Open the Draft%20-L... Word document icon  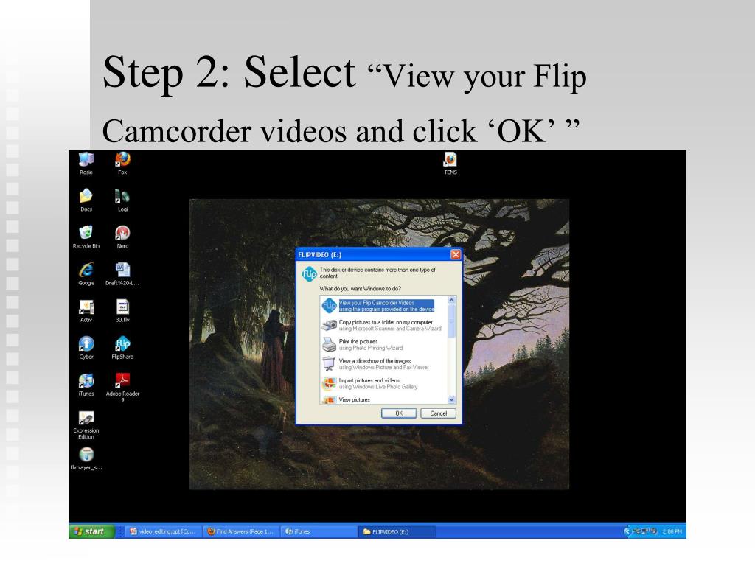tap(122, 274)
